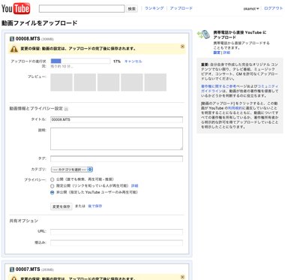The image size is (285, 280).
Task: Click the YouTube logo
Action: (x=16, y=8)
